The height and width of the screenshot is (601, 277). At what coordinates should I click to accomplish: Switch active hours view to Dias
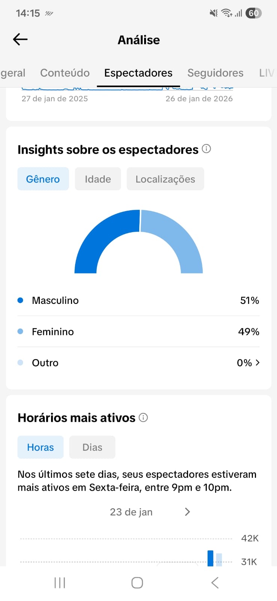[x=92, y=447]
